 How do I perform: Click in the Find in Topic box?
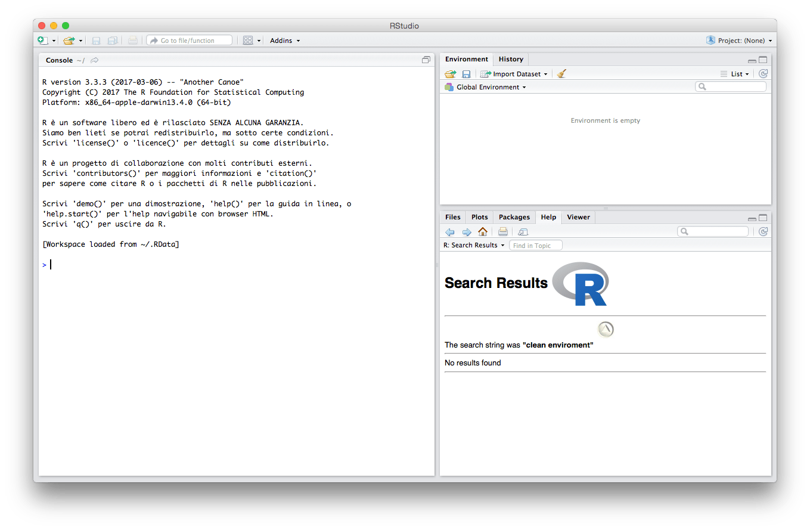[x=535, y=245]
